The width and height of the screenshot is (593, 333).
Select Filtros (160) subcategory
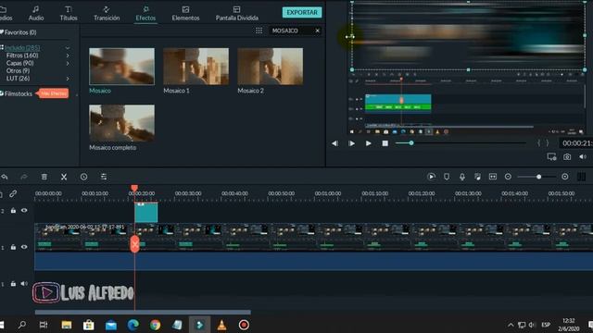click(22, 55)
